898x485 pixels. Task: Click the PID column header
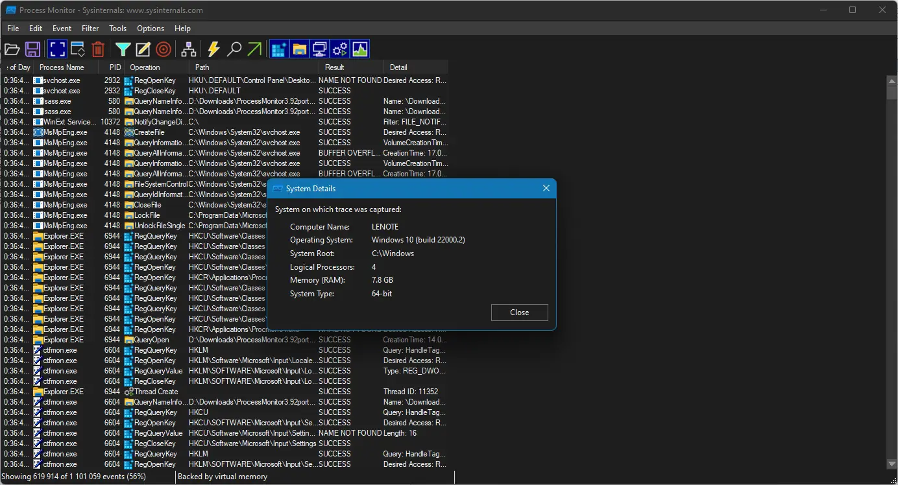[112, 67]
